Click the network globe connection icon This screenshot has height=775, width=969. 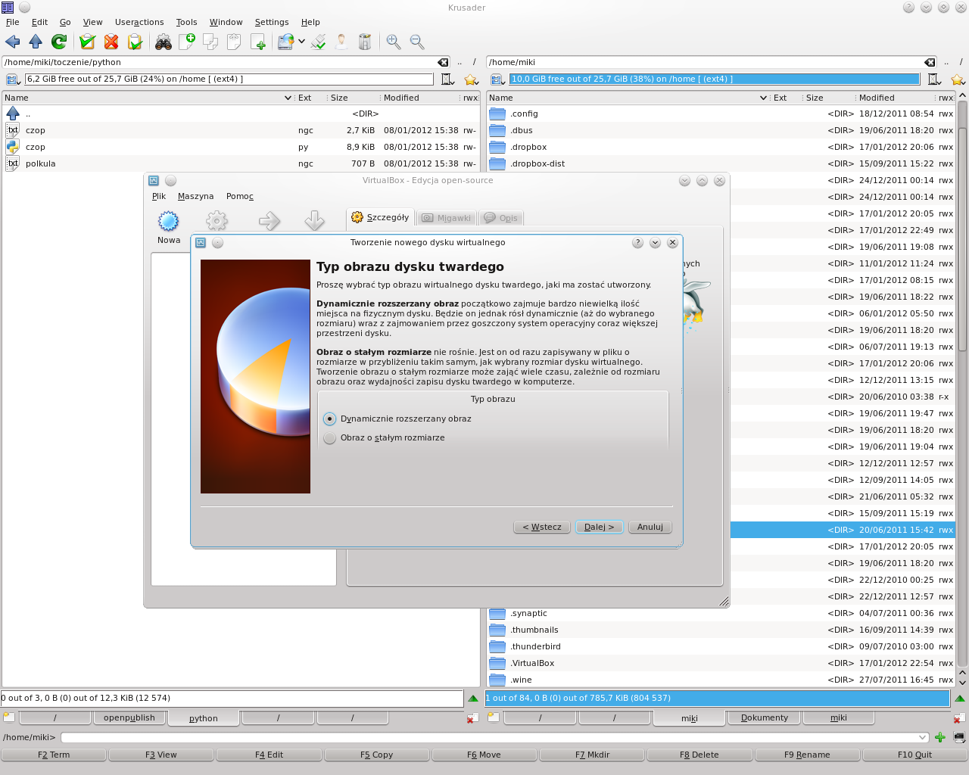point(285,42)
